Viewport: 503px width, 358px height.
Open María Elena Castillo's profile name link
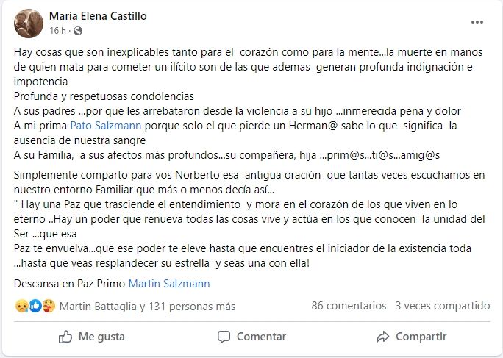pos(97,15)
